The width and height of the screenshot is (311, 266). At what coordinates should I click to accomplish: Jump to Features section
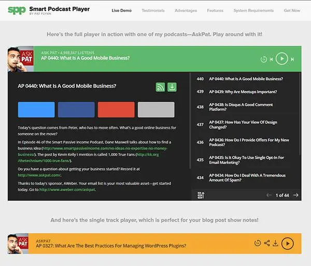coord(215,10)
